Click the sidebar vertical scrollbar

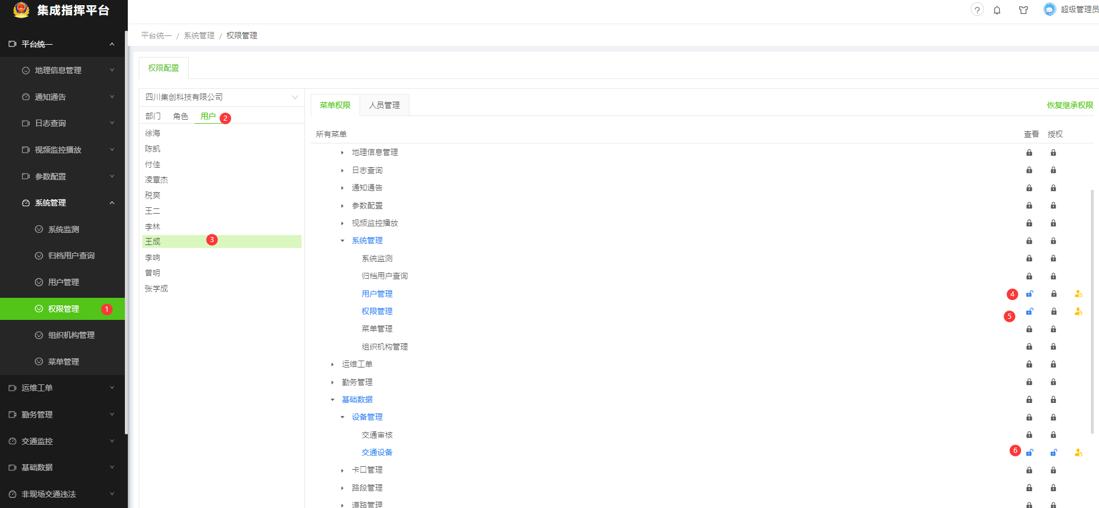pyautogui.click(x=126, y=232)
